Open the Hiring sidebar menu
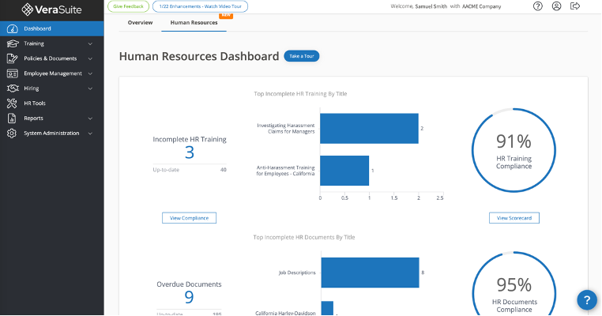This screenshot has height=316, width=602. (x=52, y=88)
